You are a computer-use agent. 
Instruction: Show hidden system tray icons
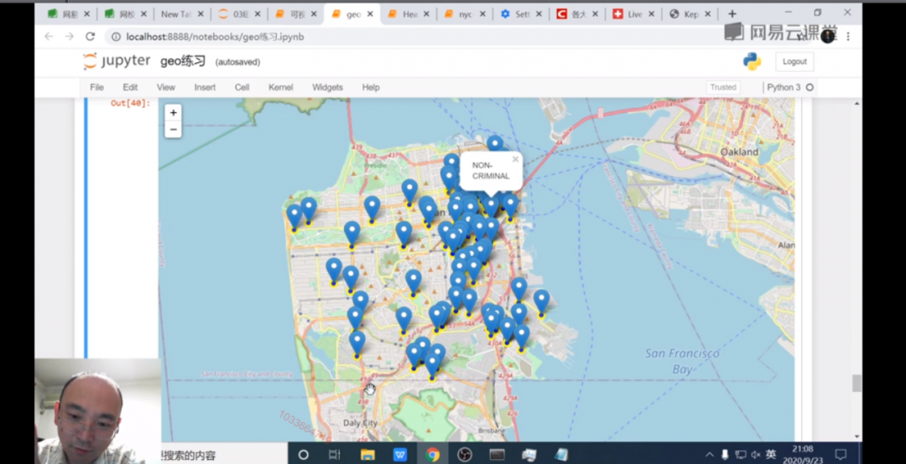click(x=710, y=455)
